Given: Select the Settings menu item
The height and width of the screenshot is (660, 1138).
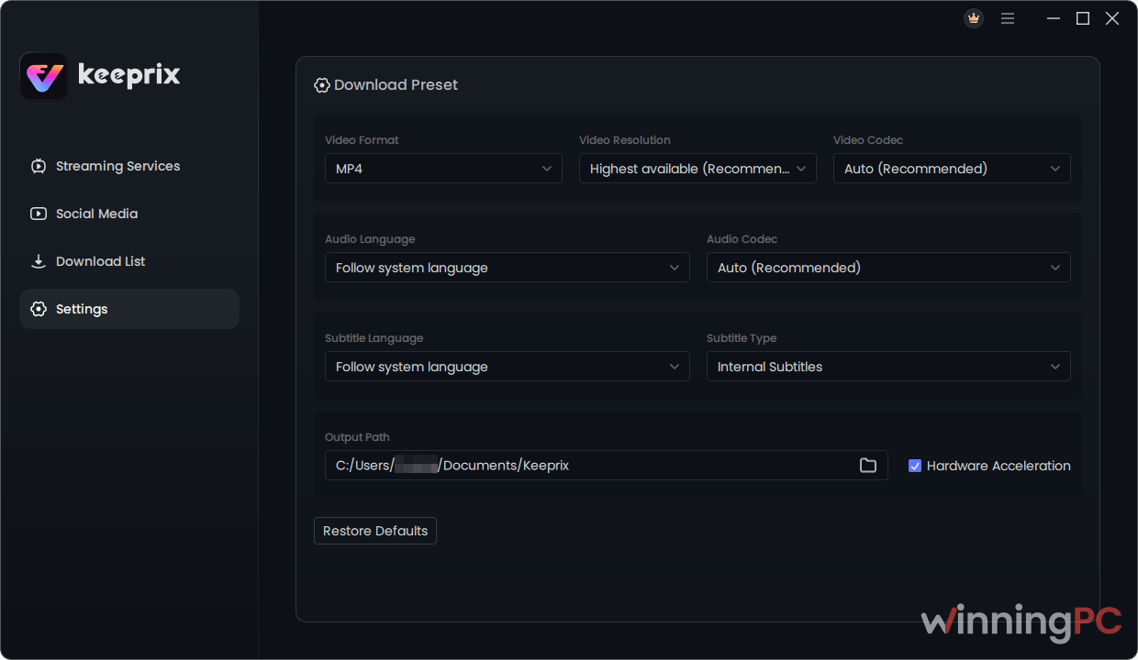Looking at the screenshot, I should pyautogui.click(x=129, y=309).
